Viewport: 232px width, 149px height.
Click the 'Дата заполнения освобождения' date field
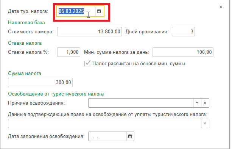coord(107,136)
